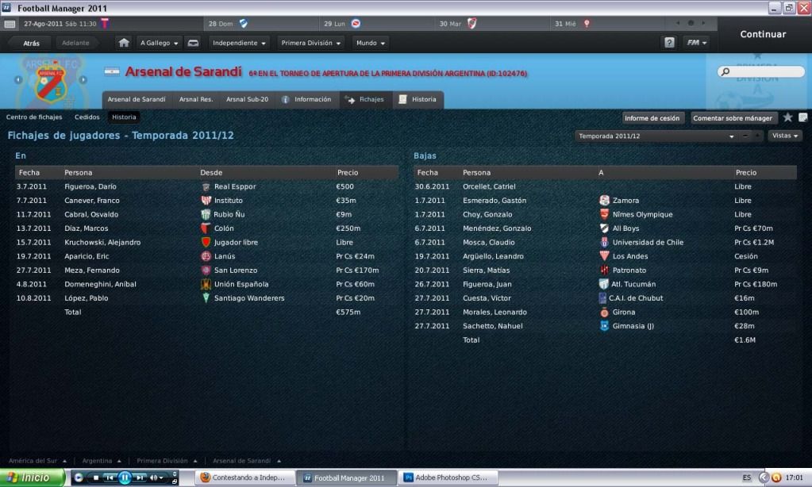Click the notes icon beside the star
The image size is (812, 487).
pos(802,117)
